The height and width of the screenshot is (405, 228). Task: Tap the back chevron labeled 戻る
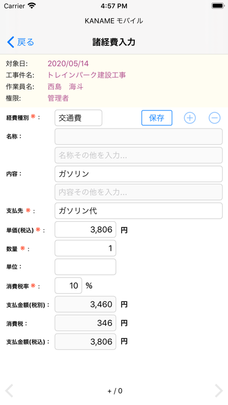20,42
